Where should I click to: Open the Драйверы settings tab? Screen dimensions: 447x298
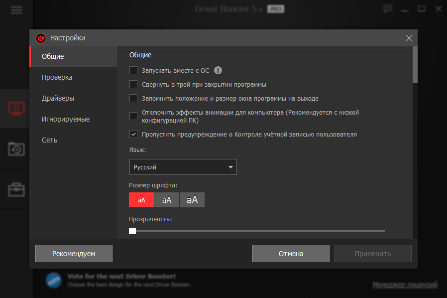click(x=73, y=98)
